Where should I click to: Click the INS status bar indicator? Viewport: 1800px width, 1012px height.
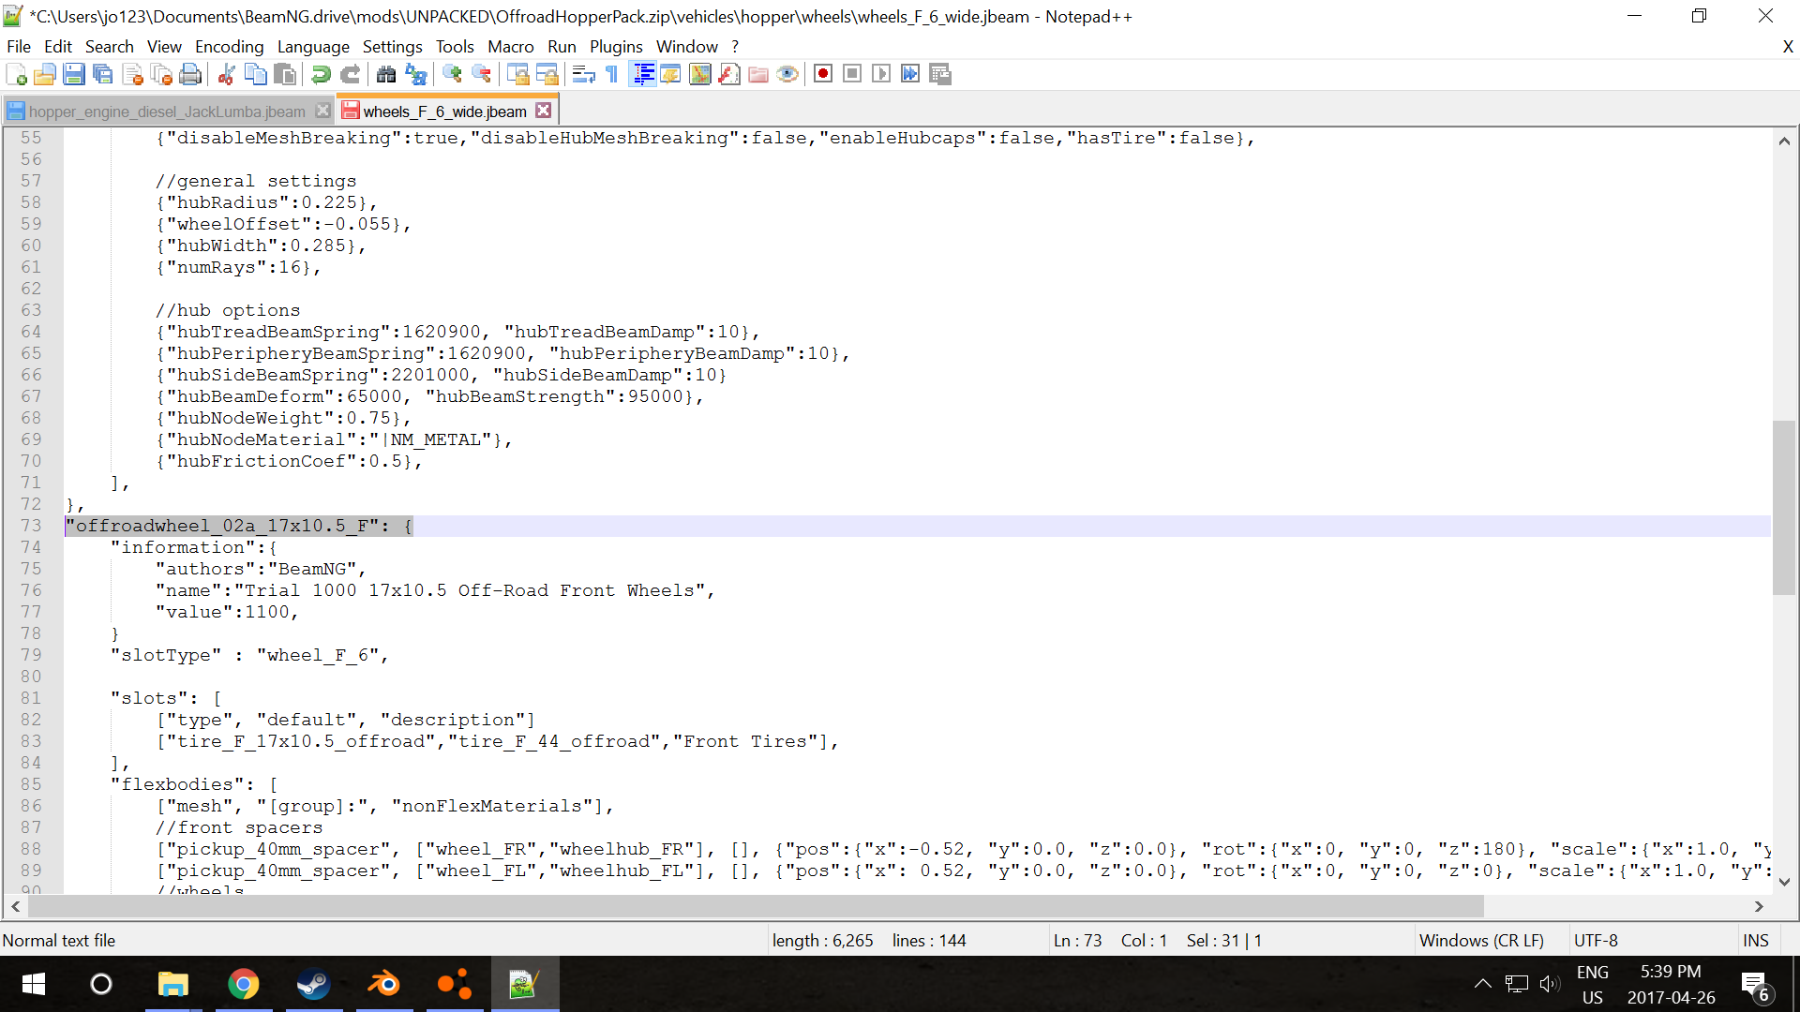pyautogui.click(x=1755, y=940)
